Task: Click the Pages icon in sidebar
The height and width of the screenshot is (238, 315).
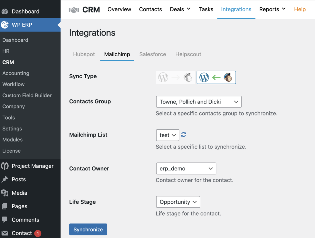Action: (5, 206)
